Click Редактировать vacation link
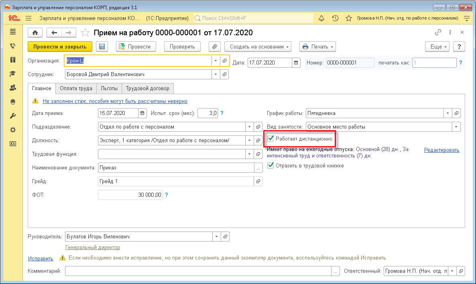 point(441,150)
